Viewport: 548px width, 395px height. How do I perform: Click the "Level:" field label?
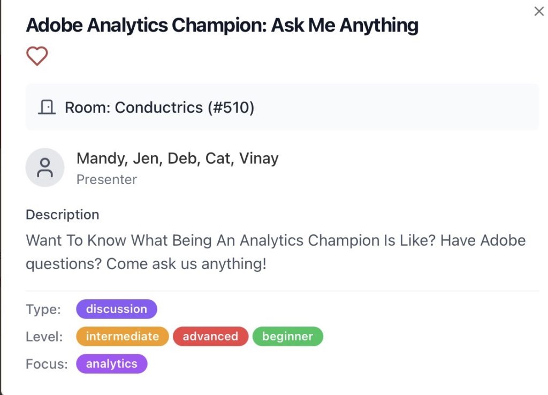tap(44, 337)
